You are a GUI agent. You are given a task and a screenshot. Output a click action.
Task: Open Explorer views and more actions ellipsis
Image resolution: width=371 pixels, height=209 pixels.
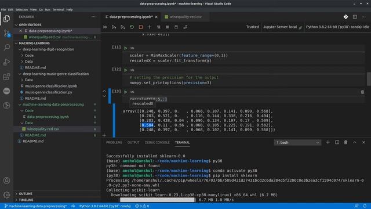pyautogui.click(x=93, y=17)
